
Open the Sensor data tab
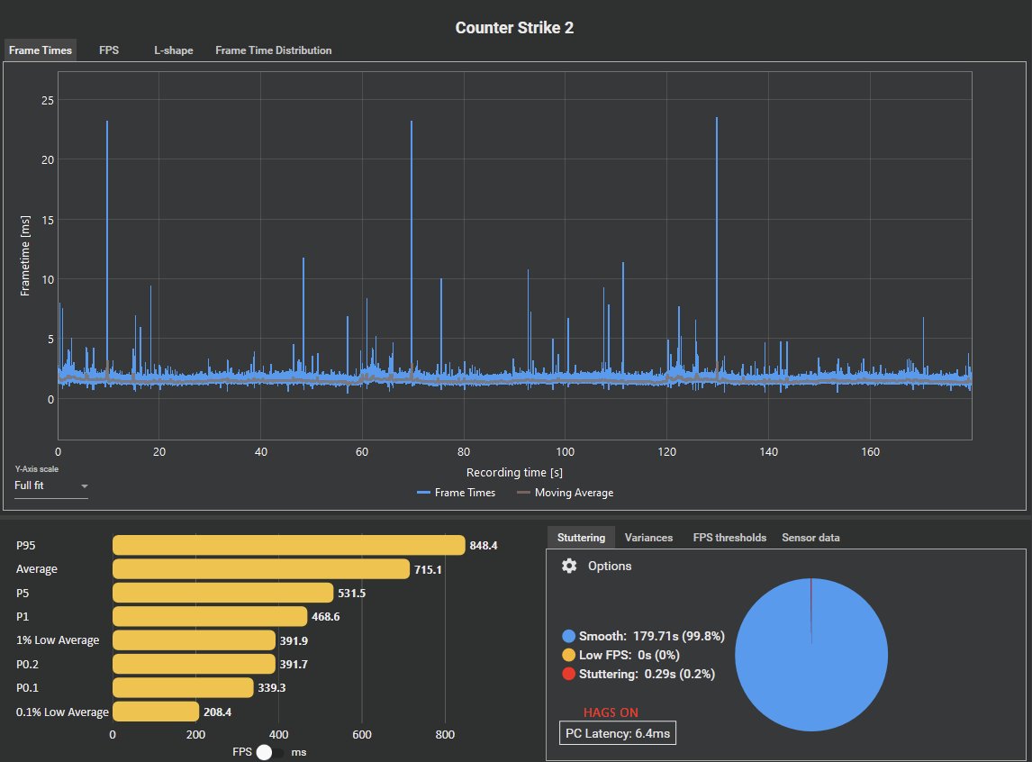point(810,538)
